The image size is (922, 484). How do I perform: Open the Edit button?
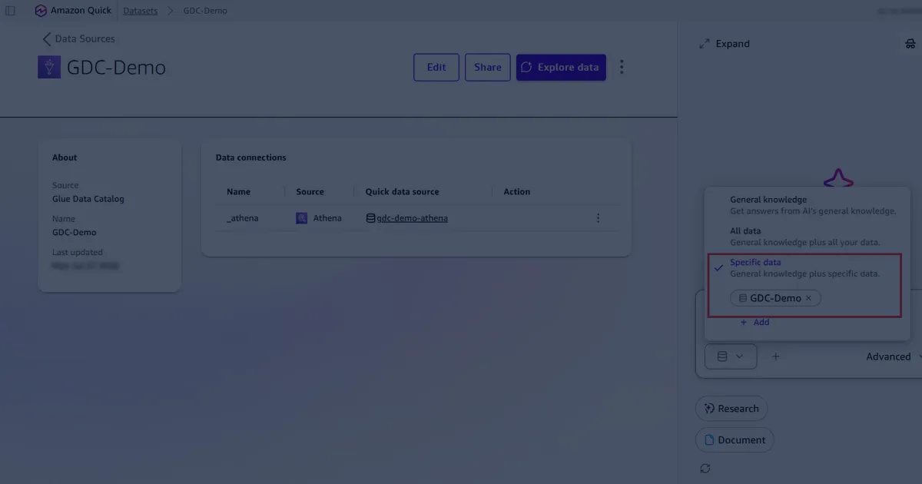click(436, 67)
